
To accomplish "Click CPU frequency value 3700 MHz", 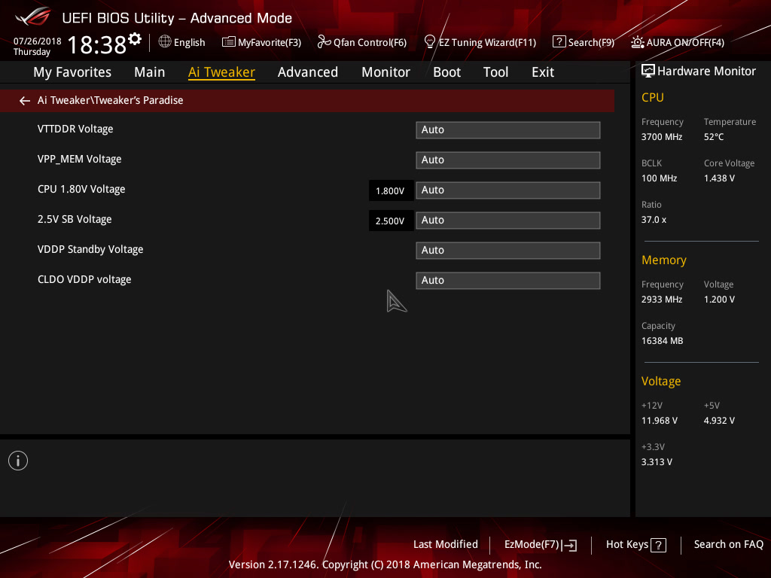I will pyautogui.click(x=662, y=137).
